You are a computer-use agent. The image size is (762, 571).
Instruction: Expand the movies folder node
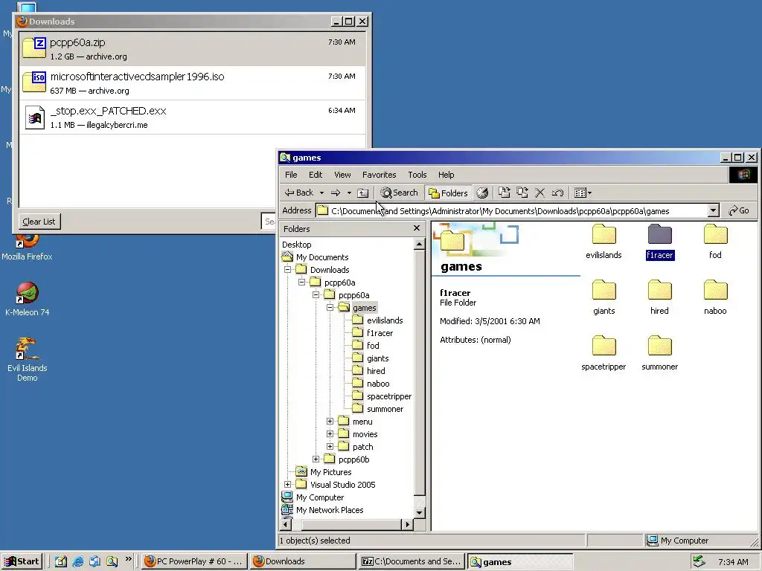(x=330, y=434)
